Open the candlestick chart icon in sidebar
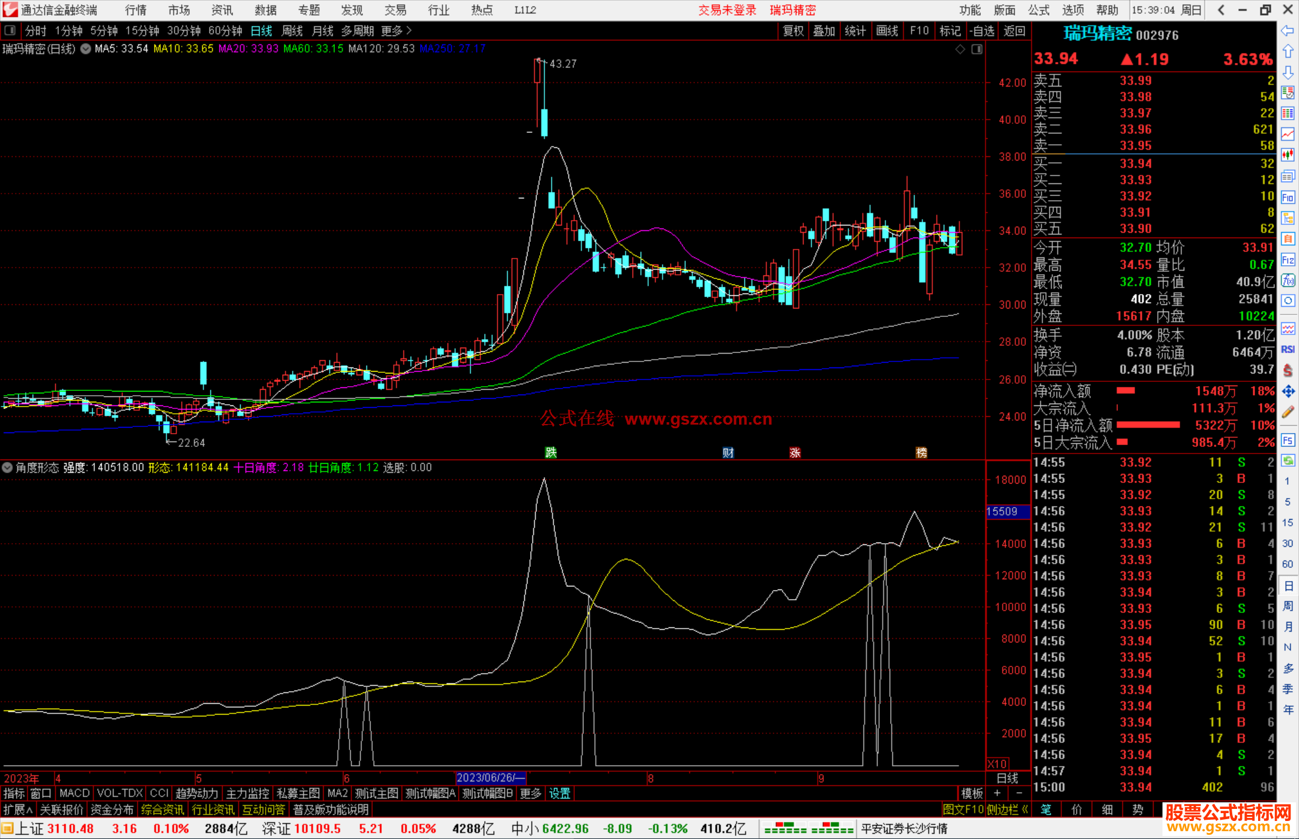This screenshot has height=839, width=1299. [1288, 155]
